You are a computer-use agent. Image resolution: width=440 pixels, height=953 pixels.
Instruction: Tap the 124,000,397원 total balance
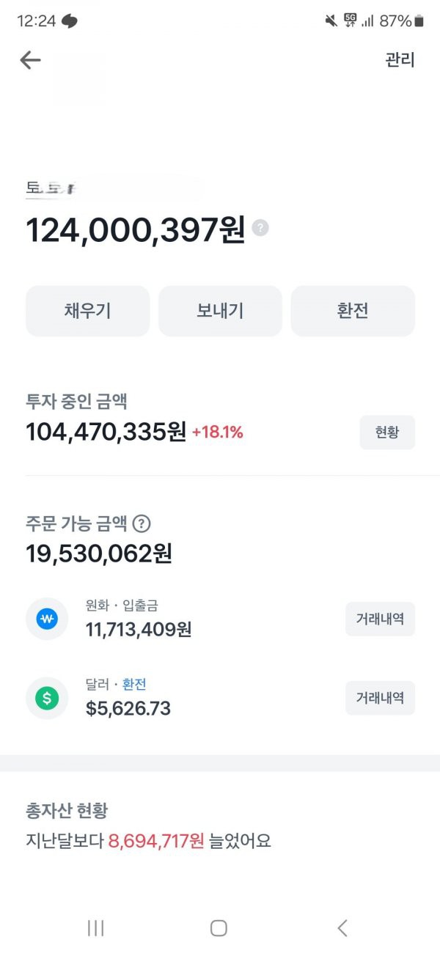pos(136,229)
